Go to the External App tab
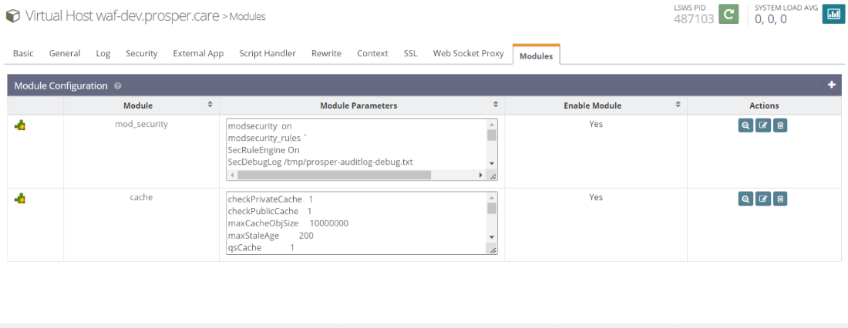 point(198,53)
